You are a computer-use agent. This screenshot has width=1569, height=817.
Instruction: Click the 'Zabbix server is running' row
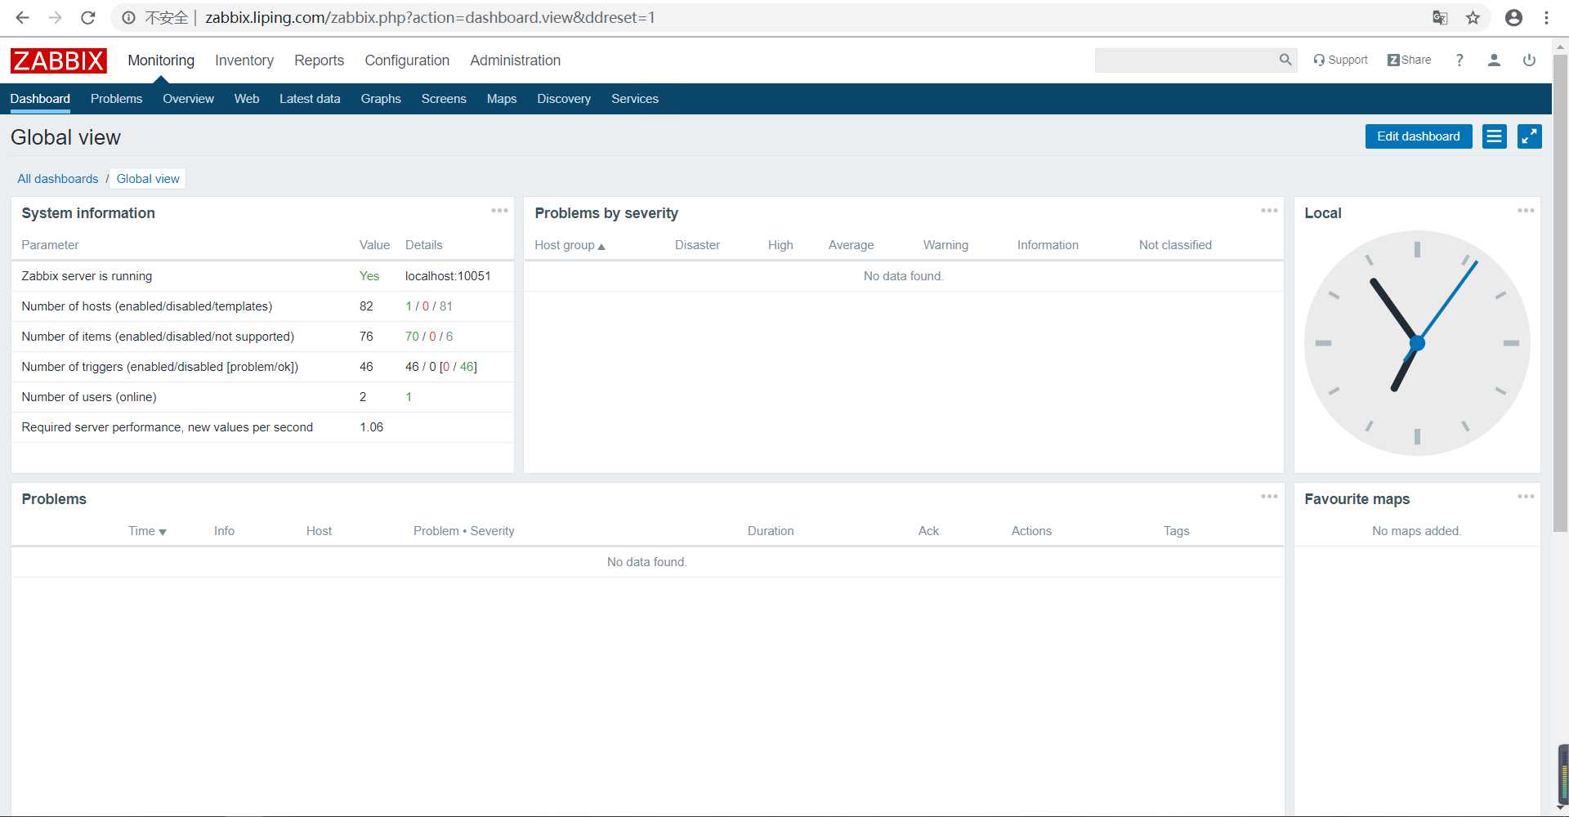coord(262,276)
